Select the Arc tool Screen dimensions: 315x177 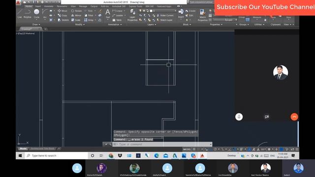(x=45, y=14)
